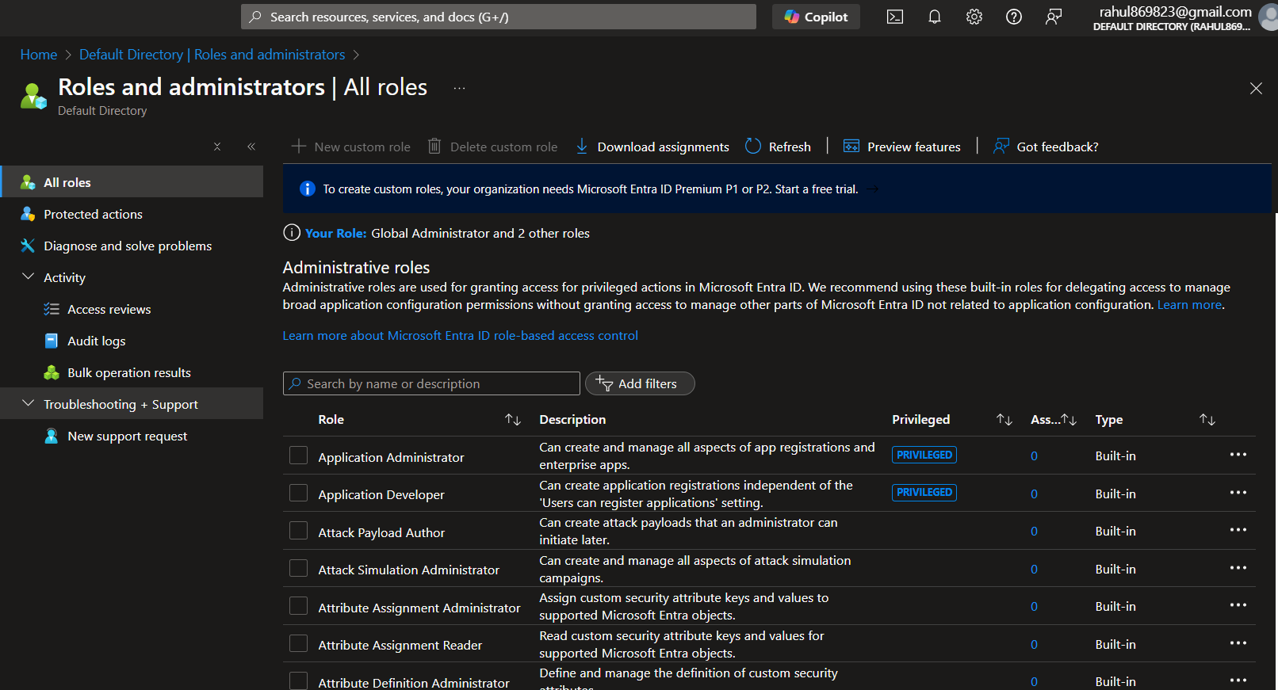Click New custom role
Image resolution: width=1278 pixels, height=690 pixels.
coord(351,147)
